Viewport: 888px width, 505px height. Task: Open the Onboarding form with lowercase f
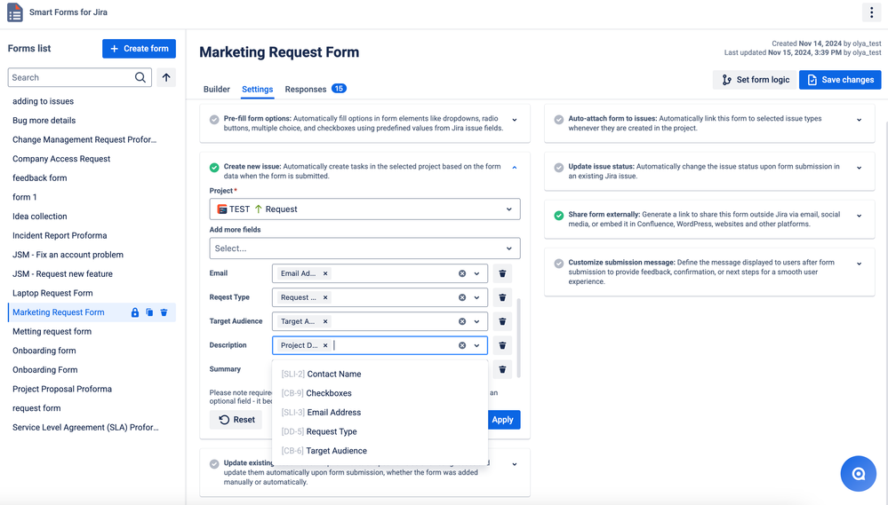click(x=44, y=351)
